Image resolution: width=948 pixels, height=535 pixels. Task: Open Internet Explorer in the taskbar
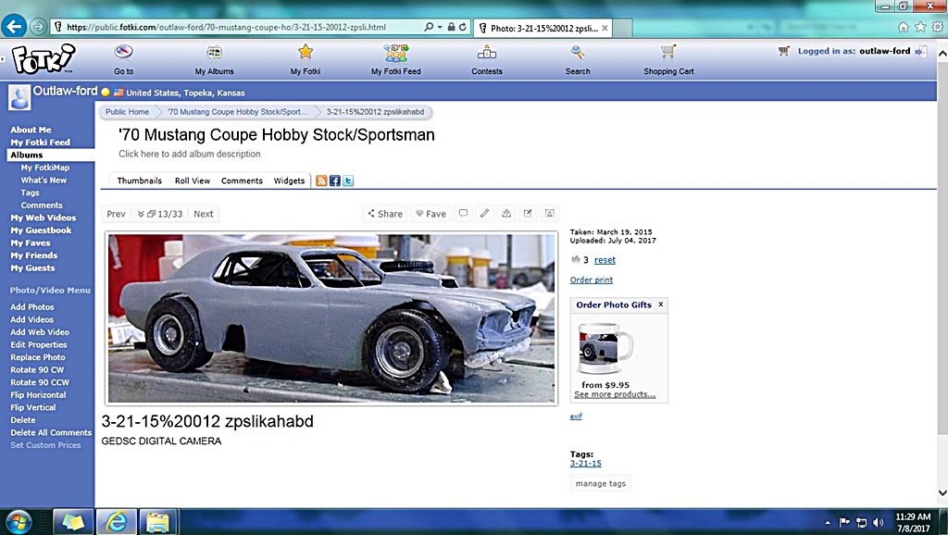click(x=117, y=522)
